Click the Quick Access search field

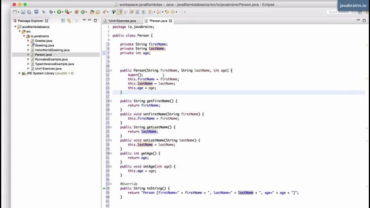pos(339,12)
